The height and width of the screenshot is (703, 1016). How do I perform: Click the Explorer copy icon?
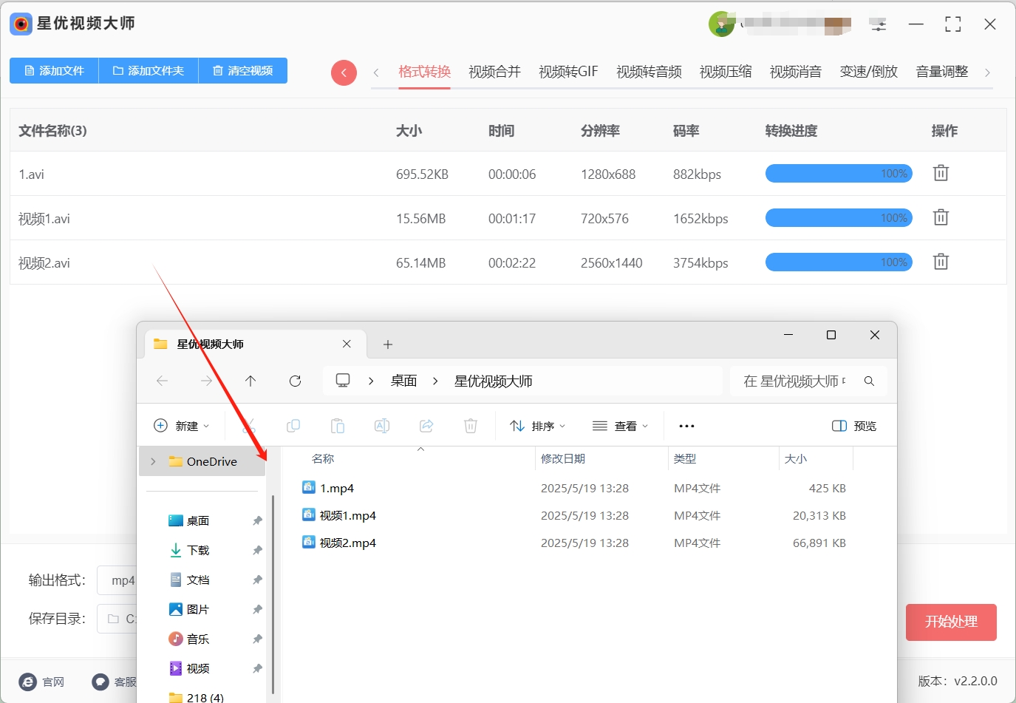(293, 426)
